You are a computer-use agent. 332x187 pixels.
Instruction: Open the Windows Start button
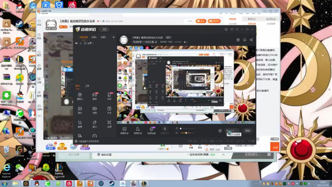[5, 183]
